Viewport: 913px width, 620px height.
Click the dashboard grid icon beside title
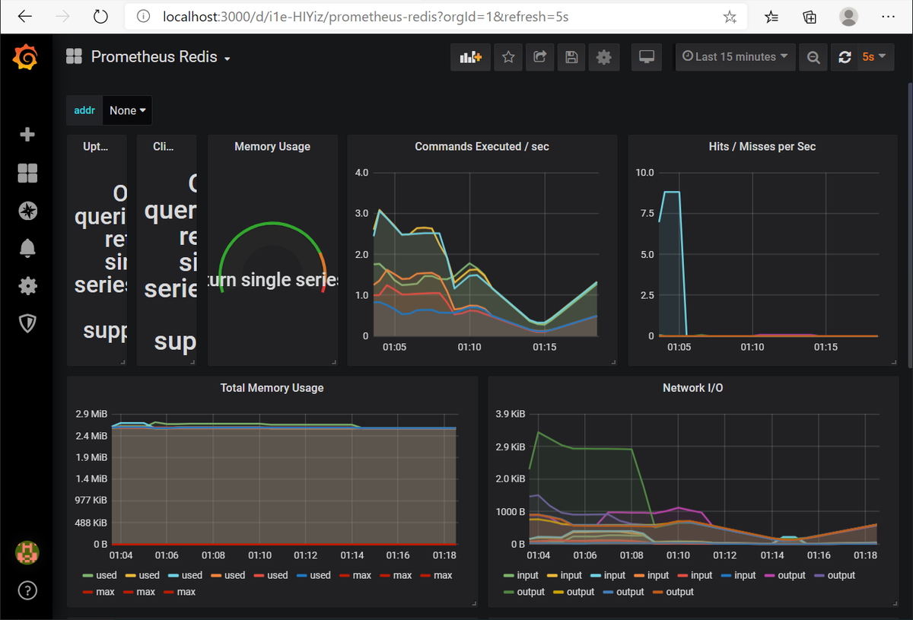pyautogui.click(x=74, y=56)
